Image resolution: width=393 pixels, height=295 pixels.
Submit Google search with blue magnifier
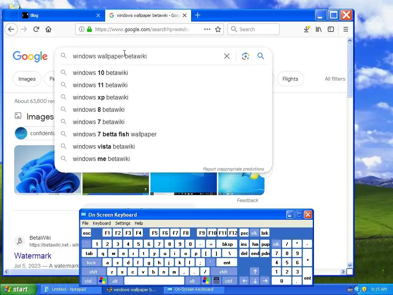tap(261, 56)
